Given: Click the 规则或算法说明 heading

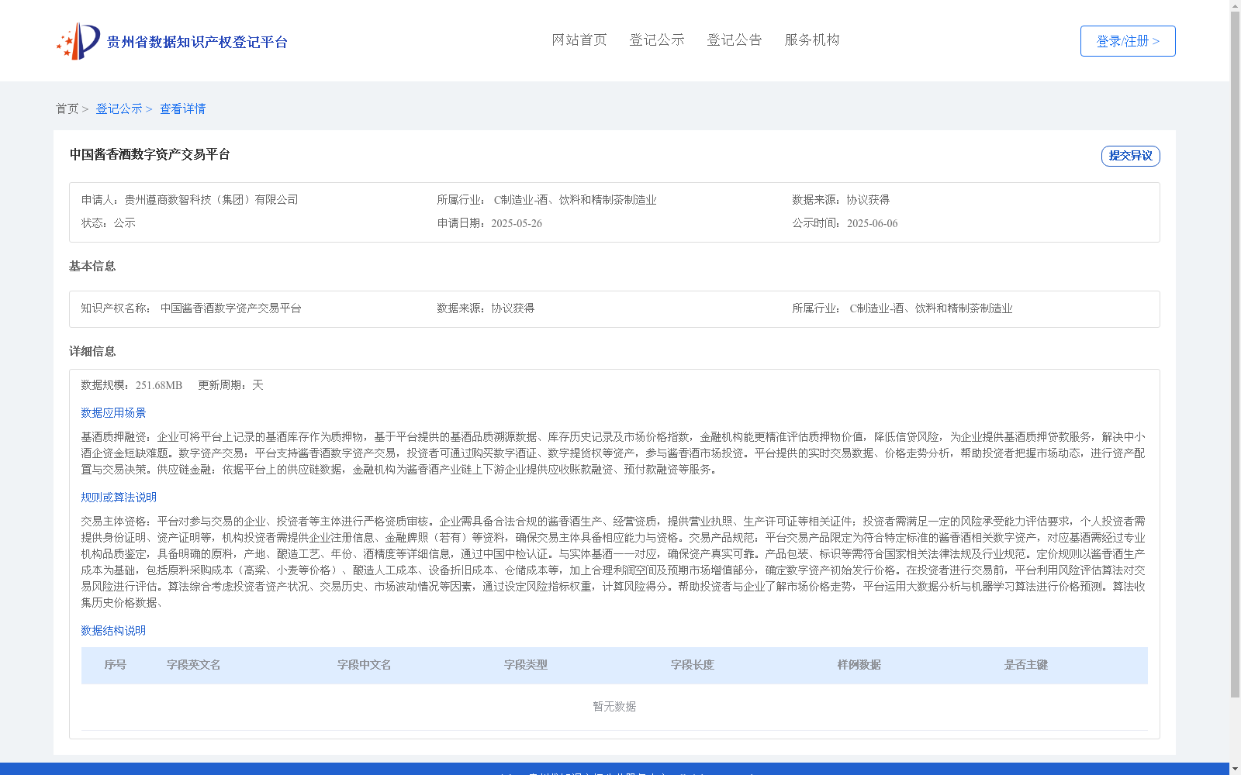Looking at the screenshot, I should (x=119, y=498).
